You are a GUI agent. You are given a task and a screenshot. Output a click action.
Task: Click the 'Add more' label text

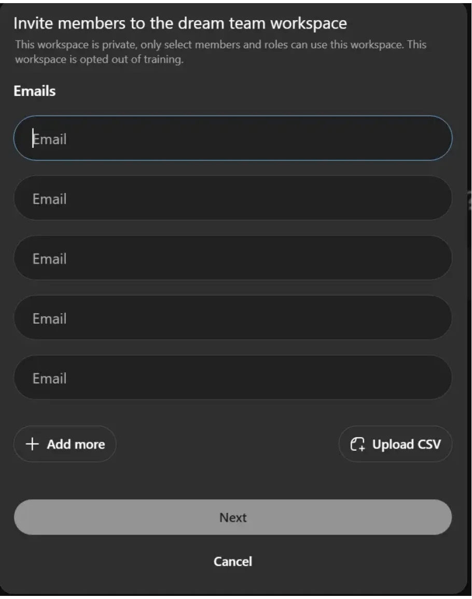point(76,444)
